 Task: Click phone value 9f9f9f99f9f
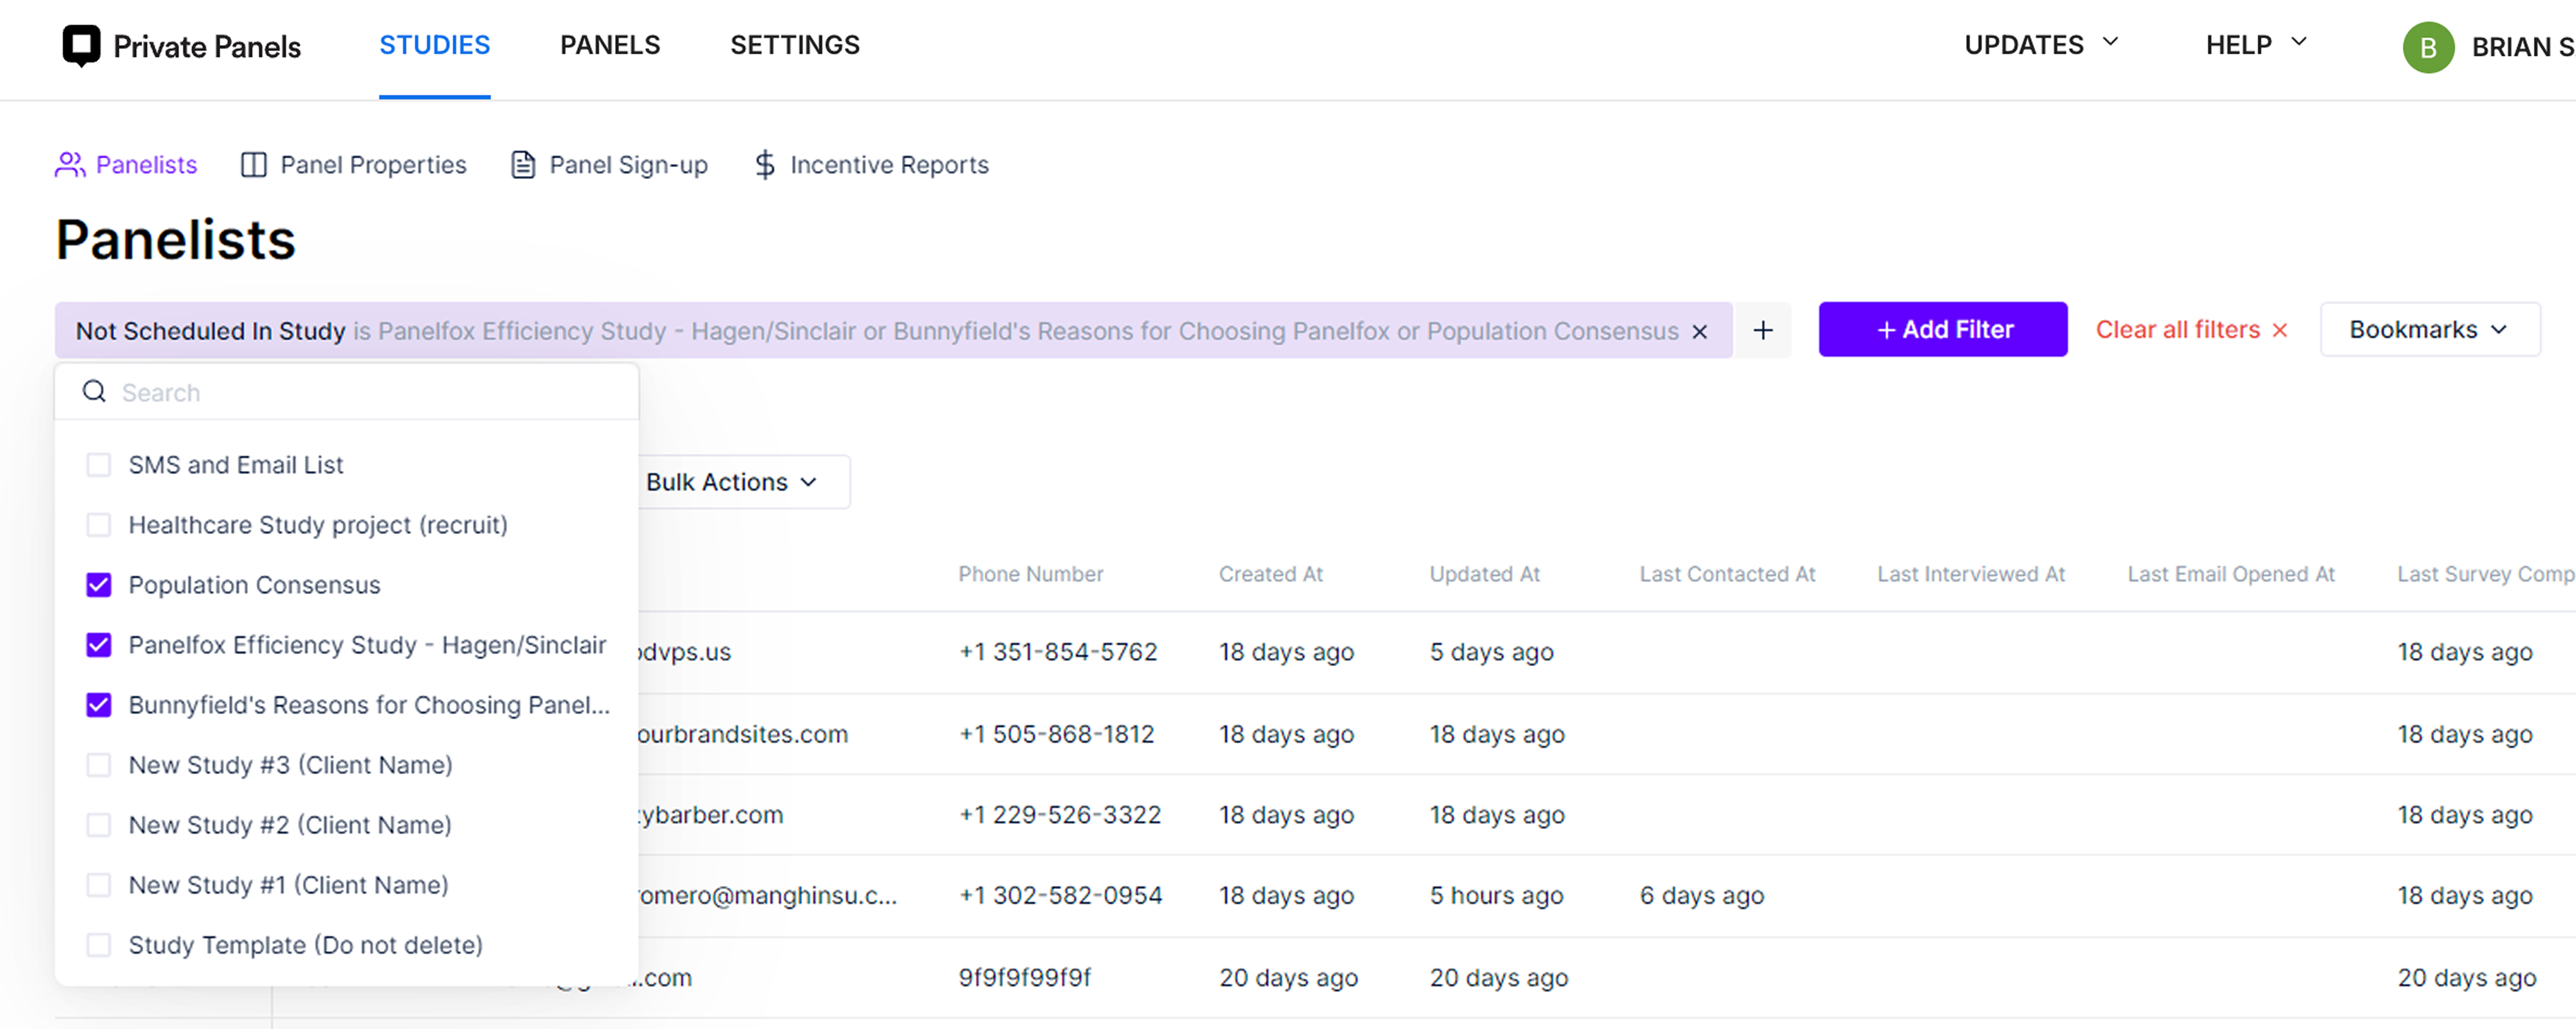1025,978
